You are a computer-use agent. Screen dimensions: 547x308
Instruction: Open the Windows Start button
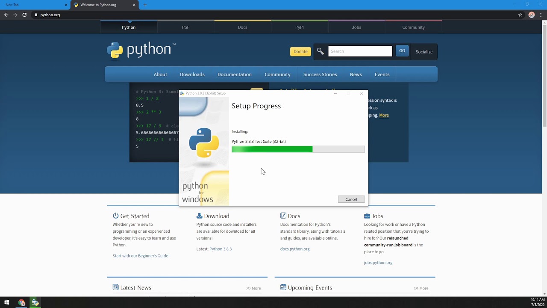[7, 302]
